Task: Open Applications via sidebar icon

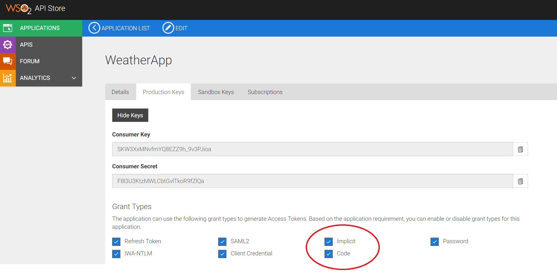Action: [8, 28]
